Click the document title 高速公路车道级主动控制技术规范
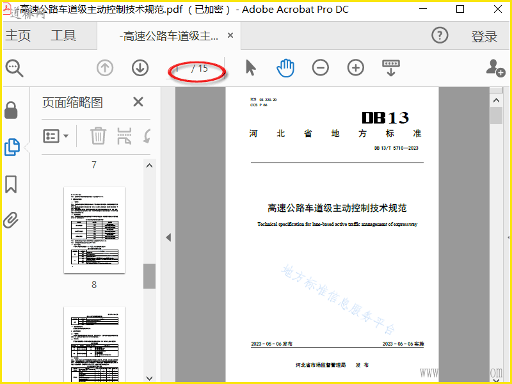 pyautogui.click(x=337, y=208)
